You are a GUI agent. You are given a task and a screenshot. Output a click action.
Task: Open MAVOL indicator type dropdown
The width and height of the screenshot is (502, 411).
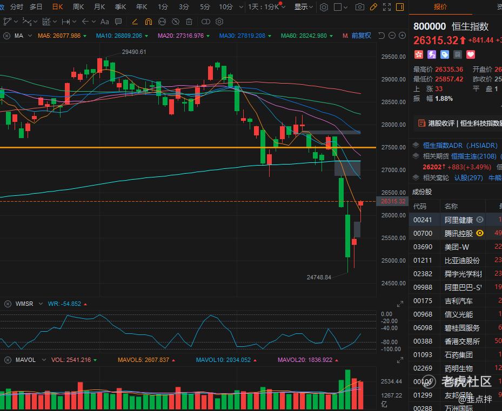[44, 360]
